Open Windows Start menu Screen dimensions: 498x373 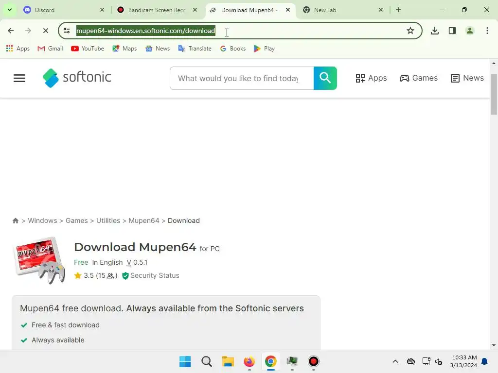coord(185,361)
